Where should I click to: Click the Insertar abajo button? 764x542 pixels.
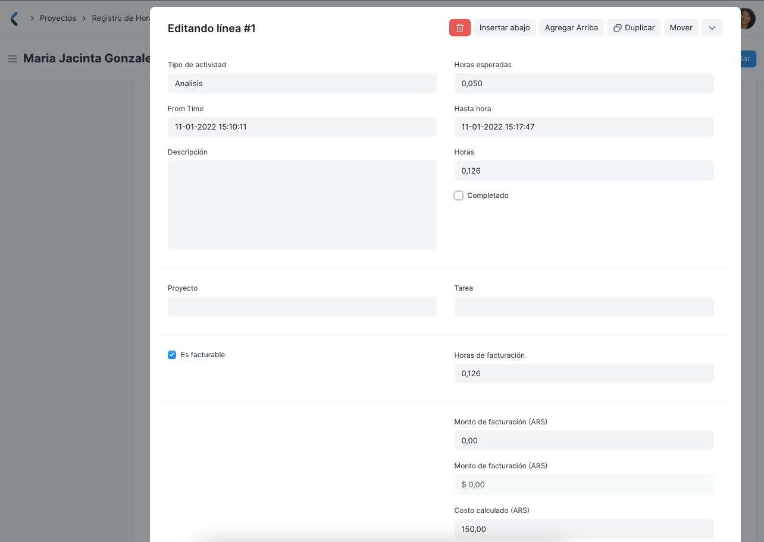(505, 28)
